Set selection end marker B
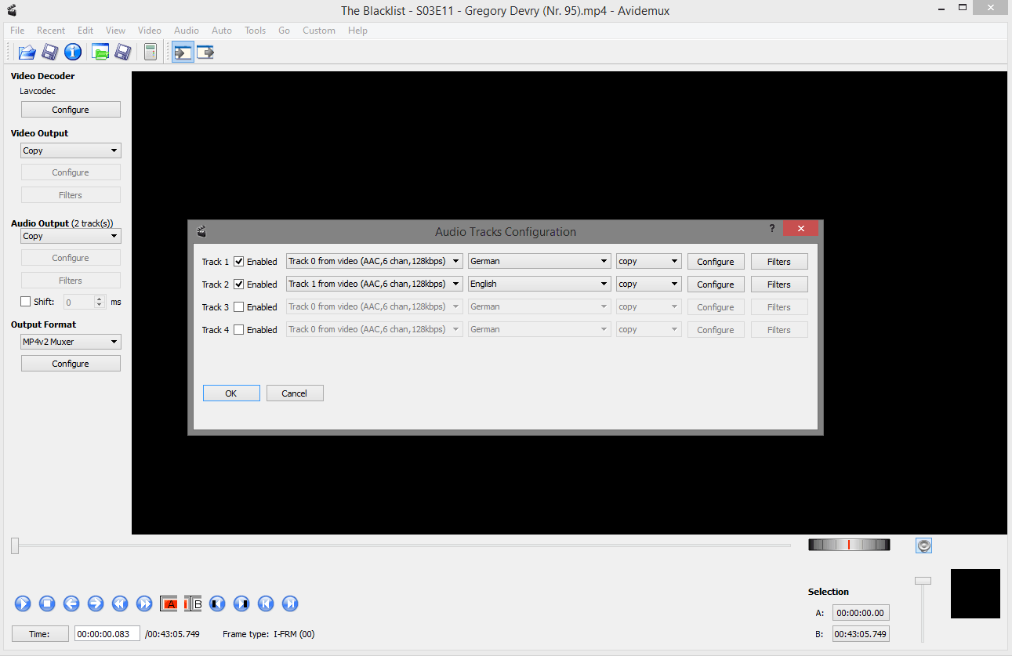 tap(193, 603)
